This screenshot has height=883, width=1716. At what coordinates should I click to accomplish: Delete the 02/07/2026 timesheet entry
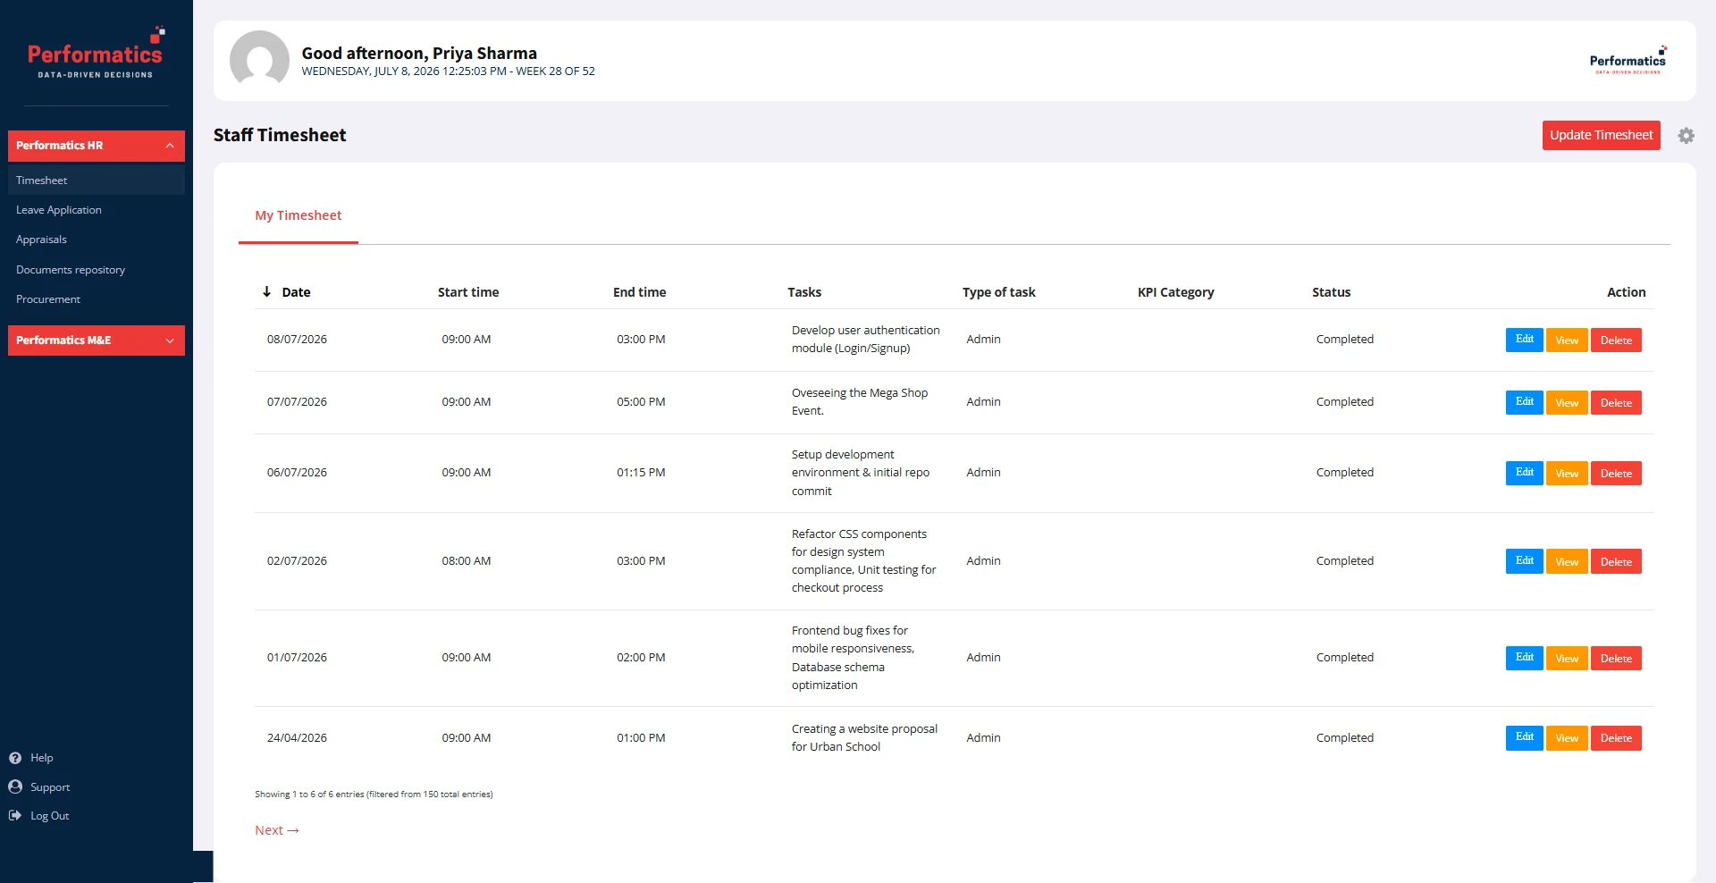[1616, 561]
